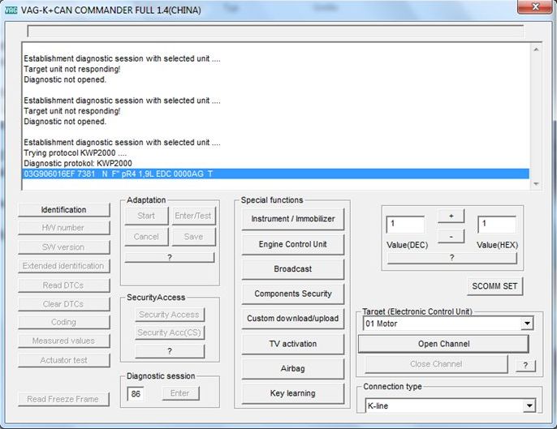The width and height of the screenshot is (557, 429).
Task: Select the highlighted 03G906016EF log line
Action: pyautogui.click(x=276, y=174)
